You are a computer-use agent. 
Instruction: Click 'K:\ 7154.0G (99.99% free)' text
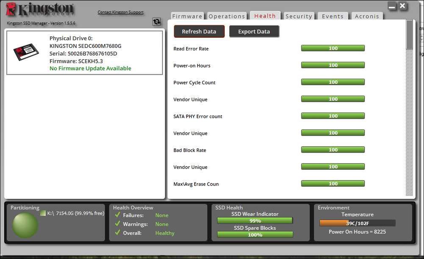pos(76,213)
